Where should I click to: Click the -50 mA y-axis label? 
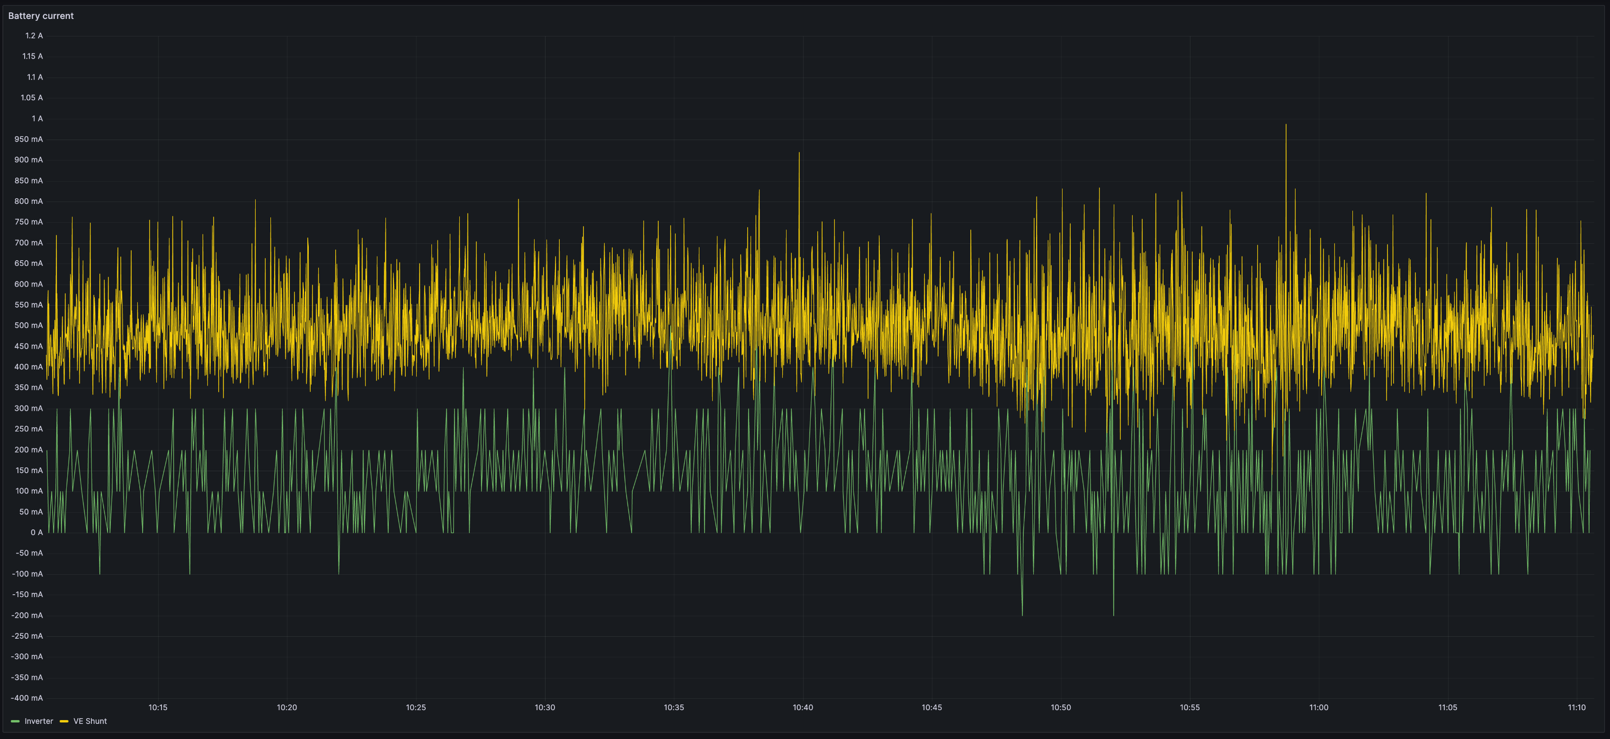point(29,553)
